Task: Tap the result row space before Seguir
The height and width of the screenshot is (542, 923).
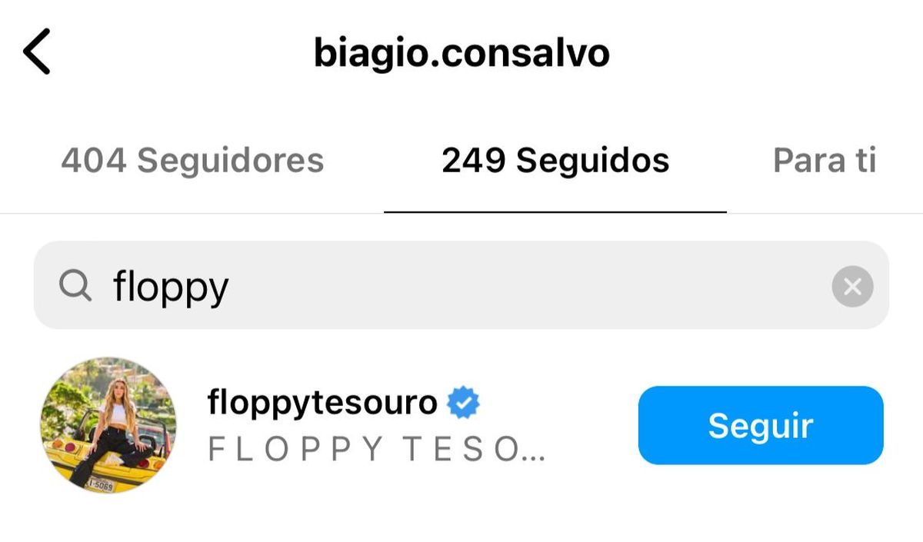Action: [x=592, y=425]
